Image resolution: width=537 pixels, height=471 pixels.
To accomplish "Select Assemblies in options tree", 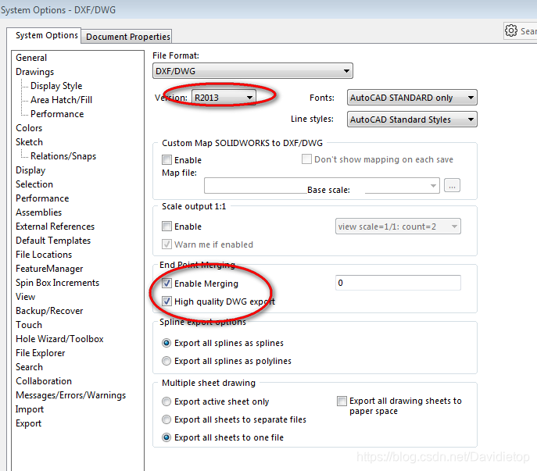I will [x=39, y=212].
